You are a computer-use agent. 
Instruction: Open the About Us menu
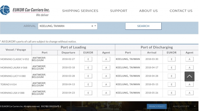(148, 11)
